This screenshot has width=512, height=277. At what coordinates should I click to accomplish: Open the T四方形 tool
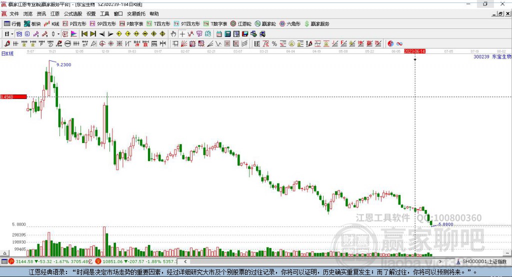click(158, 24)
